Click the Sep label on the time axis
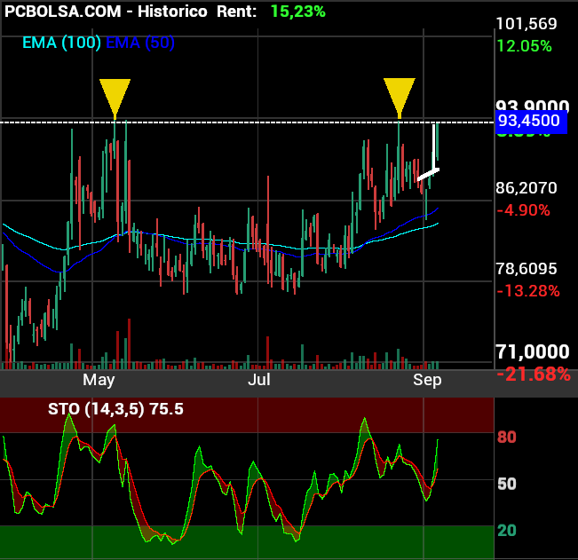 click(427, 380)
